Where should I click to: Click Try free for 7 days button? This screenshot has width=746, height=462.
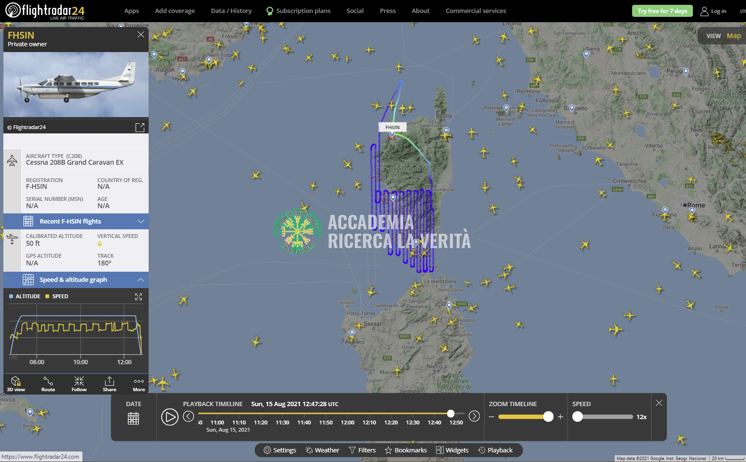pyautogui.click(x=662, y=11)
